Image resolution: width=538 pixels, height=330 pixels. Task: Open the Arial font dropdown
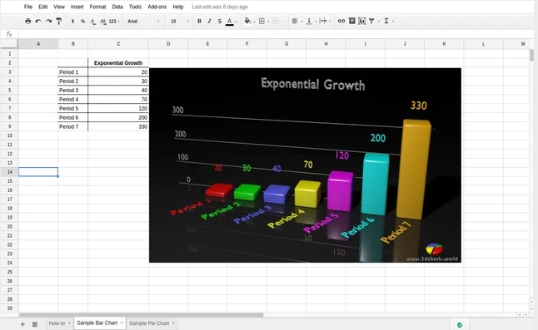(143, 22)
